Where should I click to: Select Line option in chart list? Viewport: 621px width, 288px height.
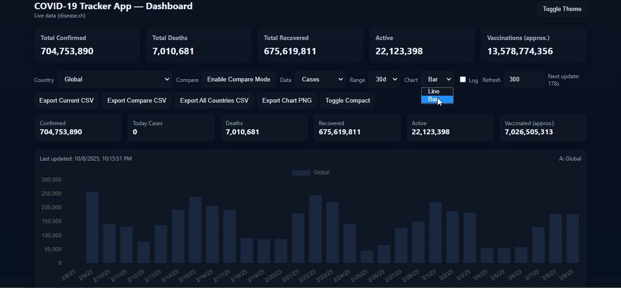coord(434,92)
